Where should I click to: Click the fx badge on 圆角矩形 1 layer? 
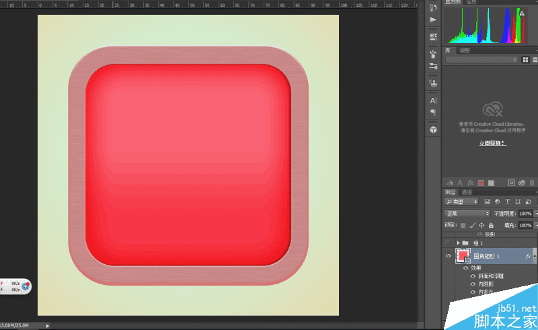(x=528, y=256)
